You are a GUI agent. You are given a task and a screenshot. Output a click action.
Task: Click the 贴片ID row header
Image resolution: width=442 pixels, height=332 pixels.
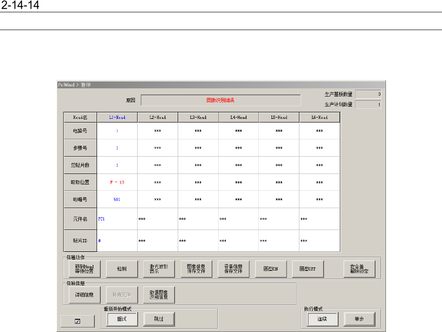(x=80, y=240)
